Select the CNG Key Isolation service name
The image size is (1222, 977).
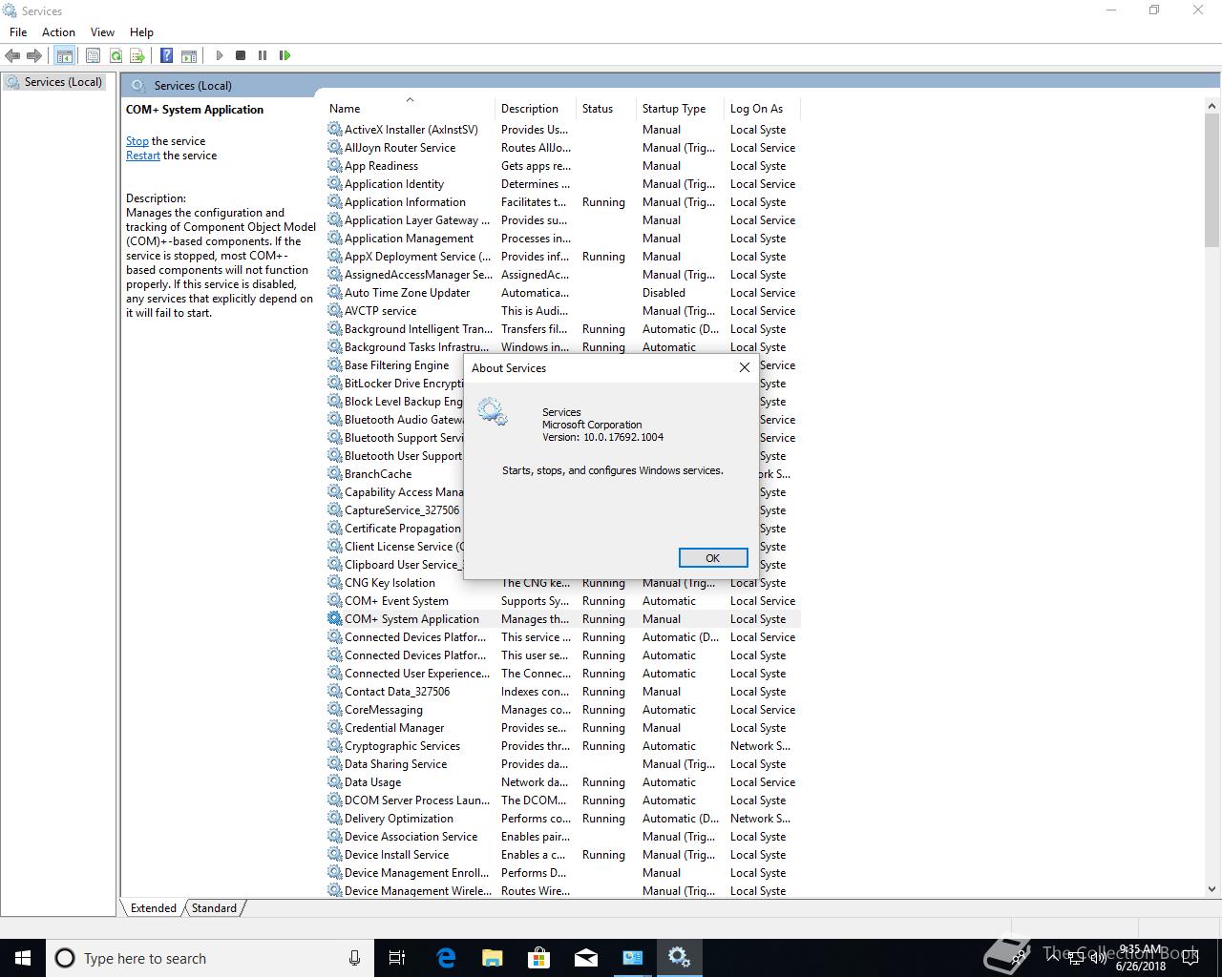[x=390, y=583]
